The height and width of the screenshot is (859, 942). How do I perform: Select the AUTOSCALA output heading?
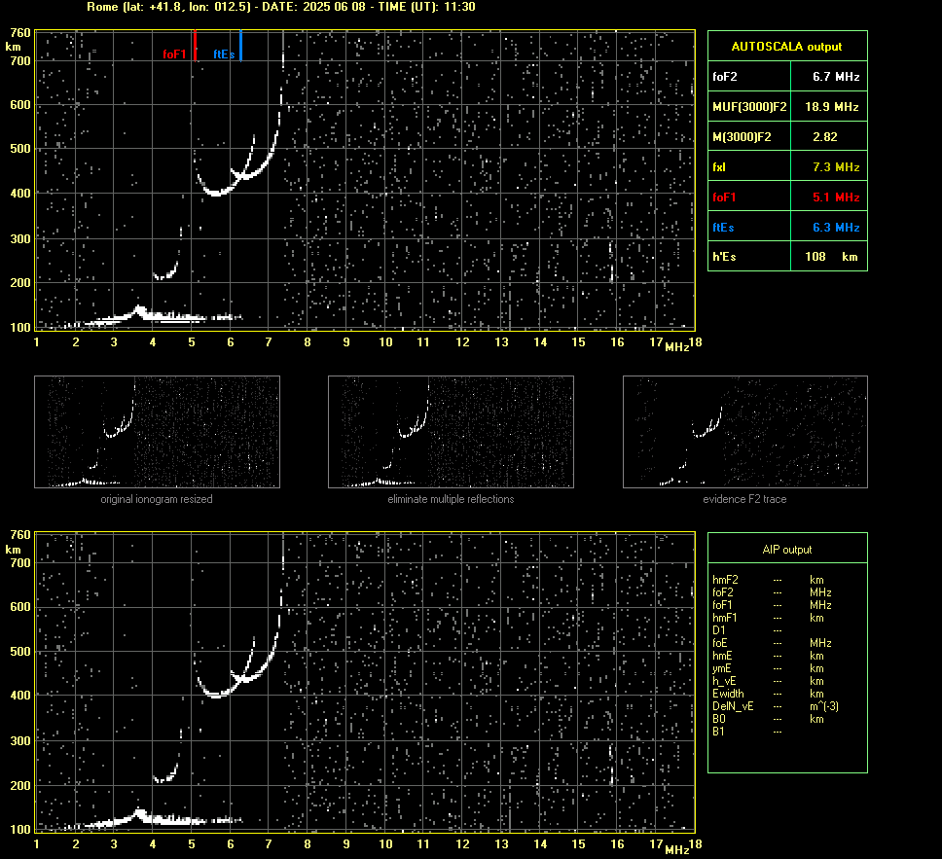[786, 47]
